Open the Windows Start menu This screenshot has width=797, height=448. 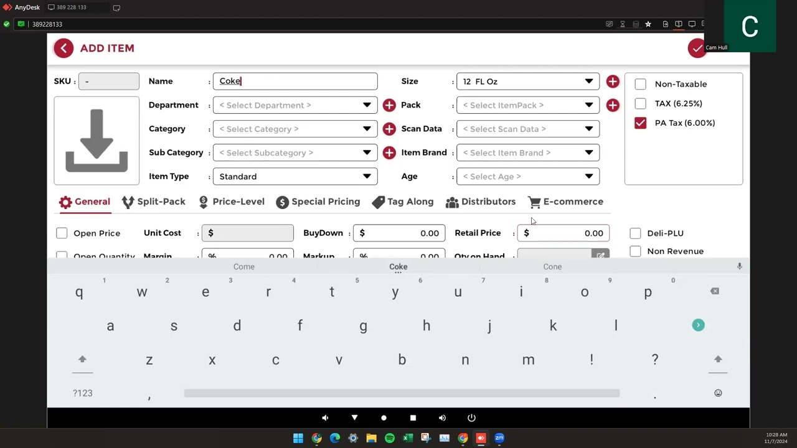click(298, 438)
